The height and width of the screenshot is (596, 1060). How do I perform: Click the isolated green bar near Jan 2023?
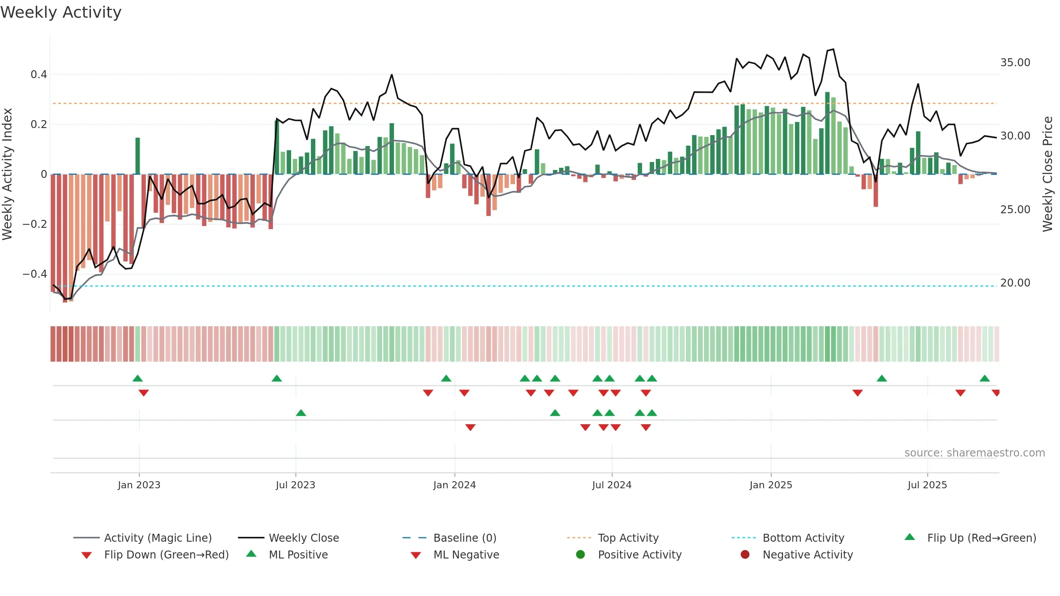[138, 156]
